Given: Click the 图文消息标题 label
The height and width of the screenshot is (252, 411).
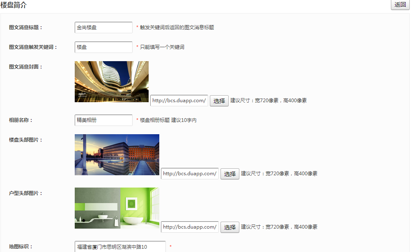Looking at the screenshot, I should tap(25, 27).
